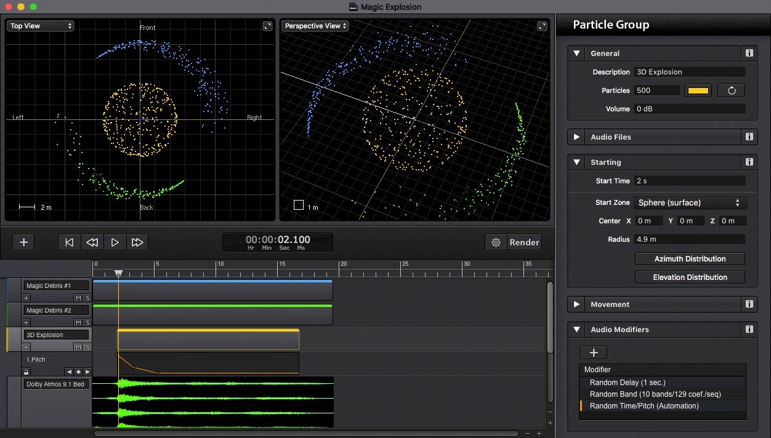This screenshot has width=771, height=438.
Task: Open the Start Zone Sphere (surface) dropdown
Action: pyautogui.click(x=690, y=202)
